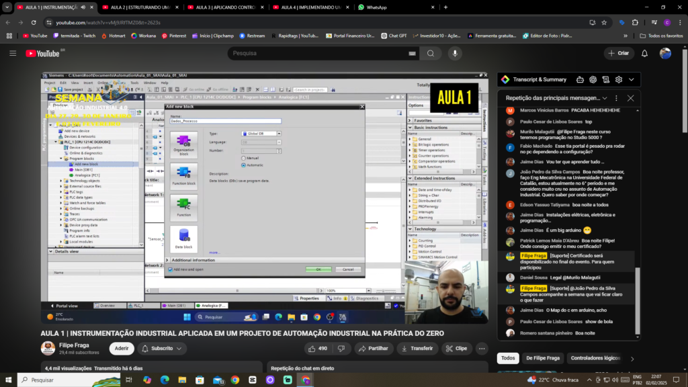Click the Criar create button
The width and height of the screenshot is (688, 387).
click(x=619, y=53)
